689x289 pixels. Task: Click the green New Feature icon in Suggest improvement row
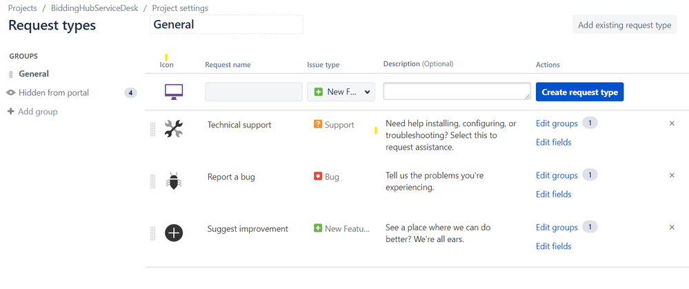pyautogui.click(x=318, y=228)
